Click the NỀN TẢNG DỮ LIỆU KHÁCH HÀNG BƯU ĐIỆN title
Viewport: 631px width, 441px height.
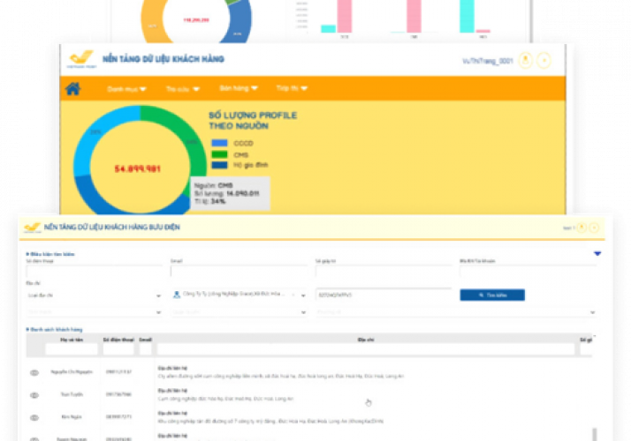click(112, 228)
